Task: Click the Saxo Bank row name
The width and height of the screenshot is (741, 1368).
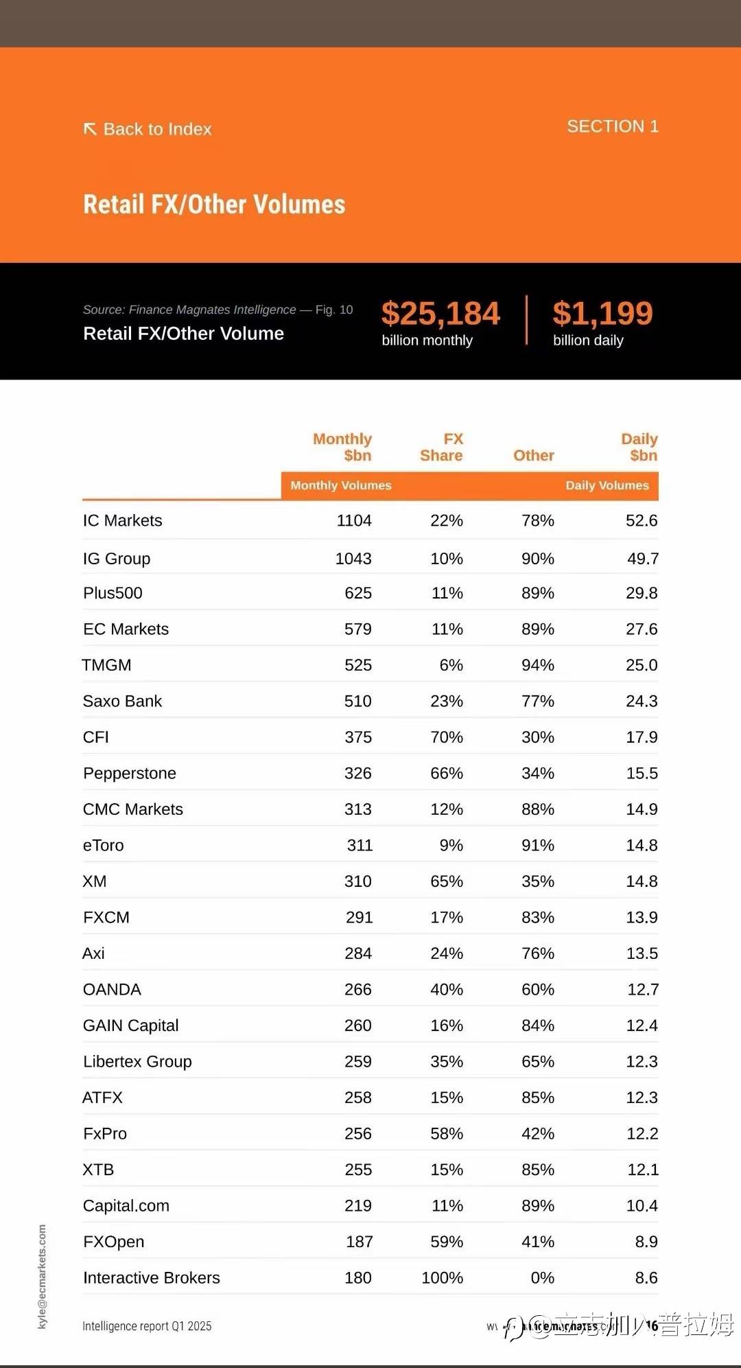Action: click(x=122, y=701)
